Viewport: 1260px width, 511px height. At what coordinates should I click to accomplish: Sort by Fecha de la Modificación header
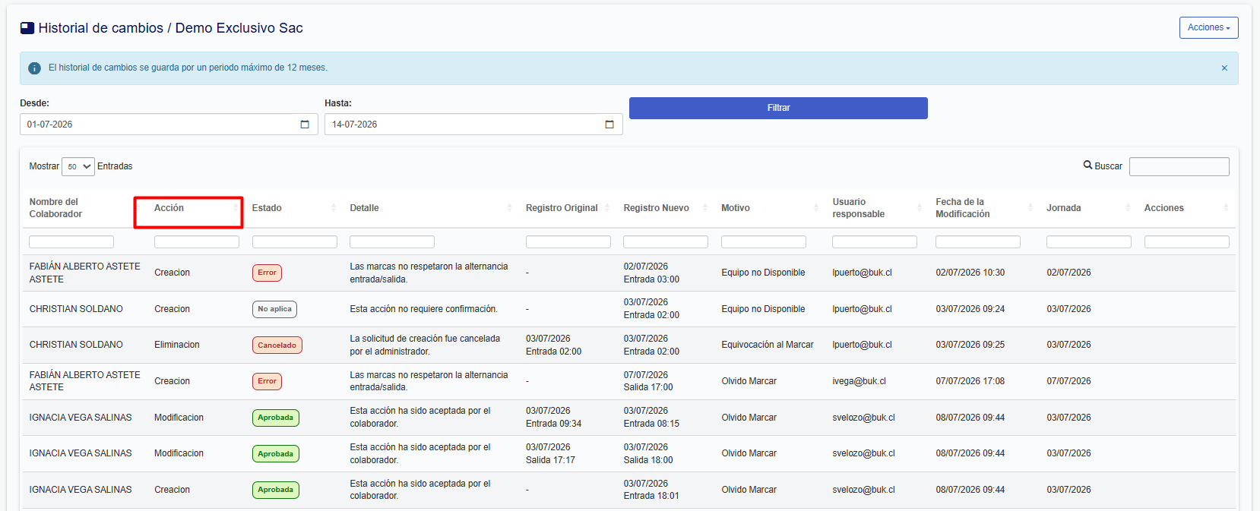coord(984,208)
